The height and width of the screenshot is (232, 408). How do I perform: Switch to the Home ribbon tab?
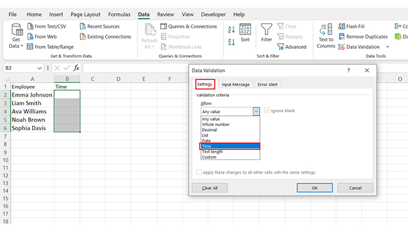point(34,14)
